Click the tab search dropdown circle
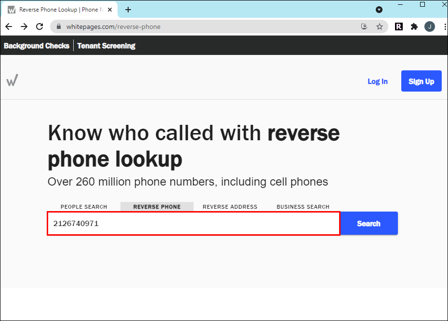The image size is (448, 321). coord(379,10)
